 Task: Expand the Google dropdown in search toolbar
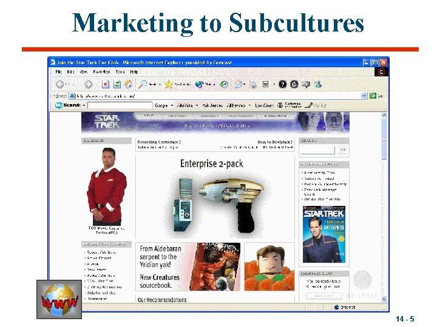click(172, 105)
